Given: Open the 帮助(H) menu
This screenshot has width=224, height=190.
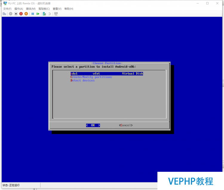Looking at the screenshot, I should click(x=69, y=9).
